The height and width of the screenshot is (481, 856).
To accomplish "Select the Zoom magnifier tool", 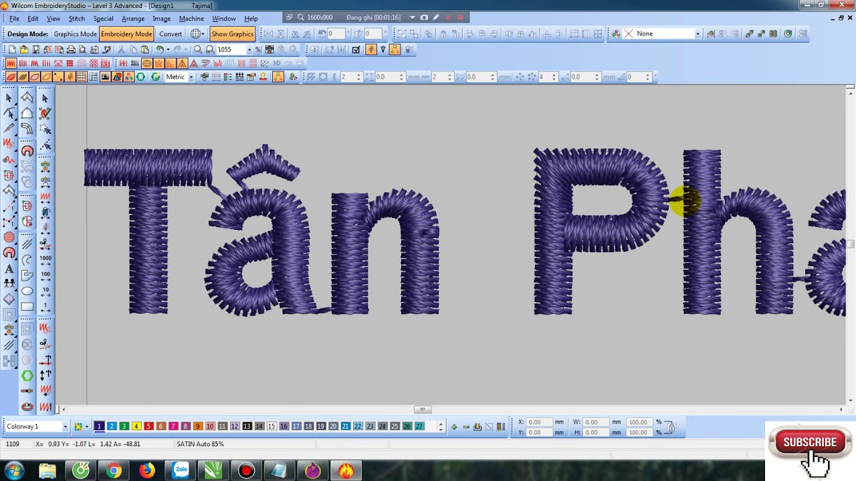I will pos(198,49).
